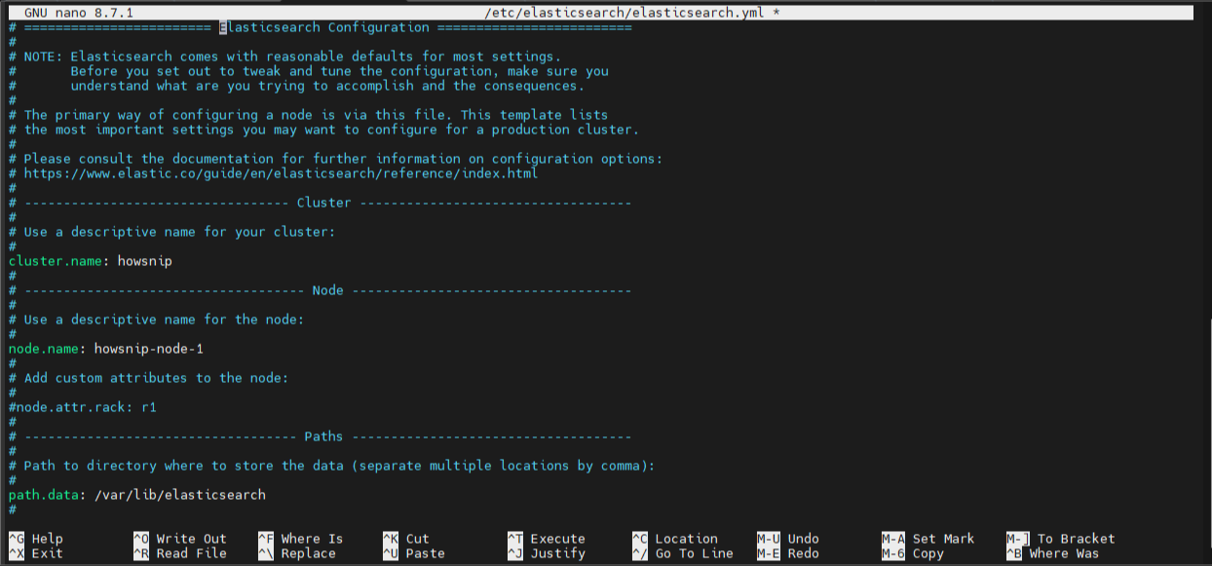The image size is (1212, 566).
Task: Click the M-6 Copy shortcut
Action: click(x=913, y=553)
